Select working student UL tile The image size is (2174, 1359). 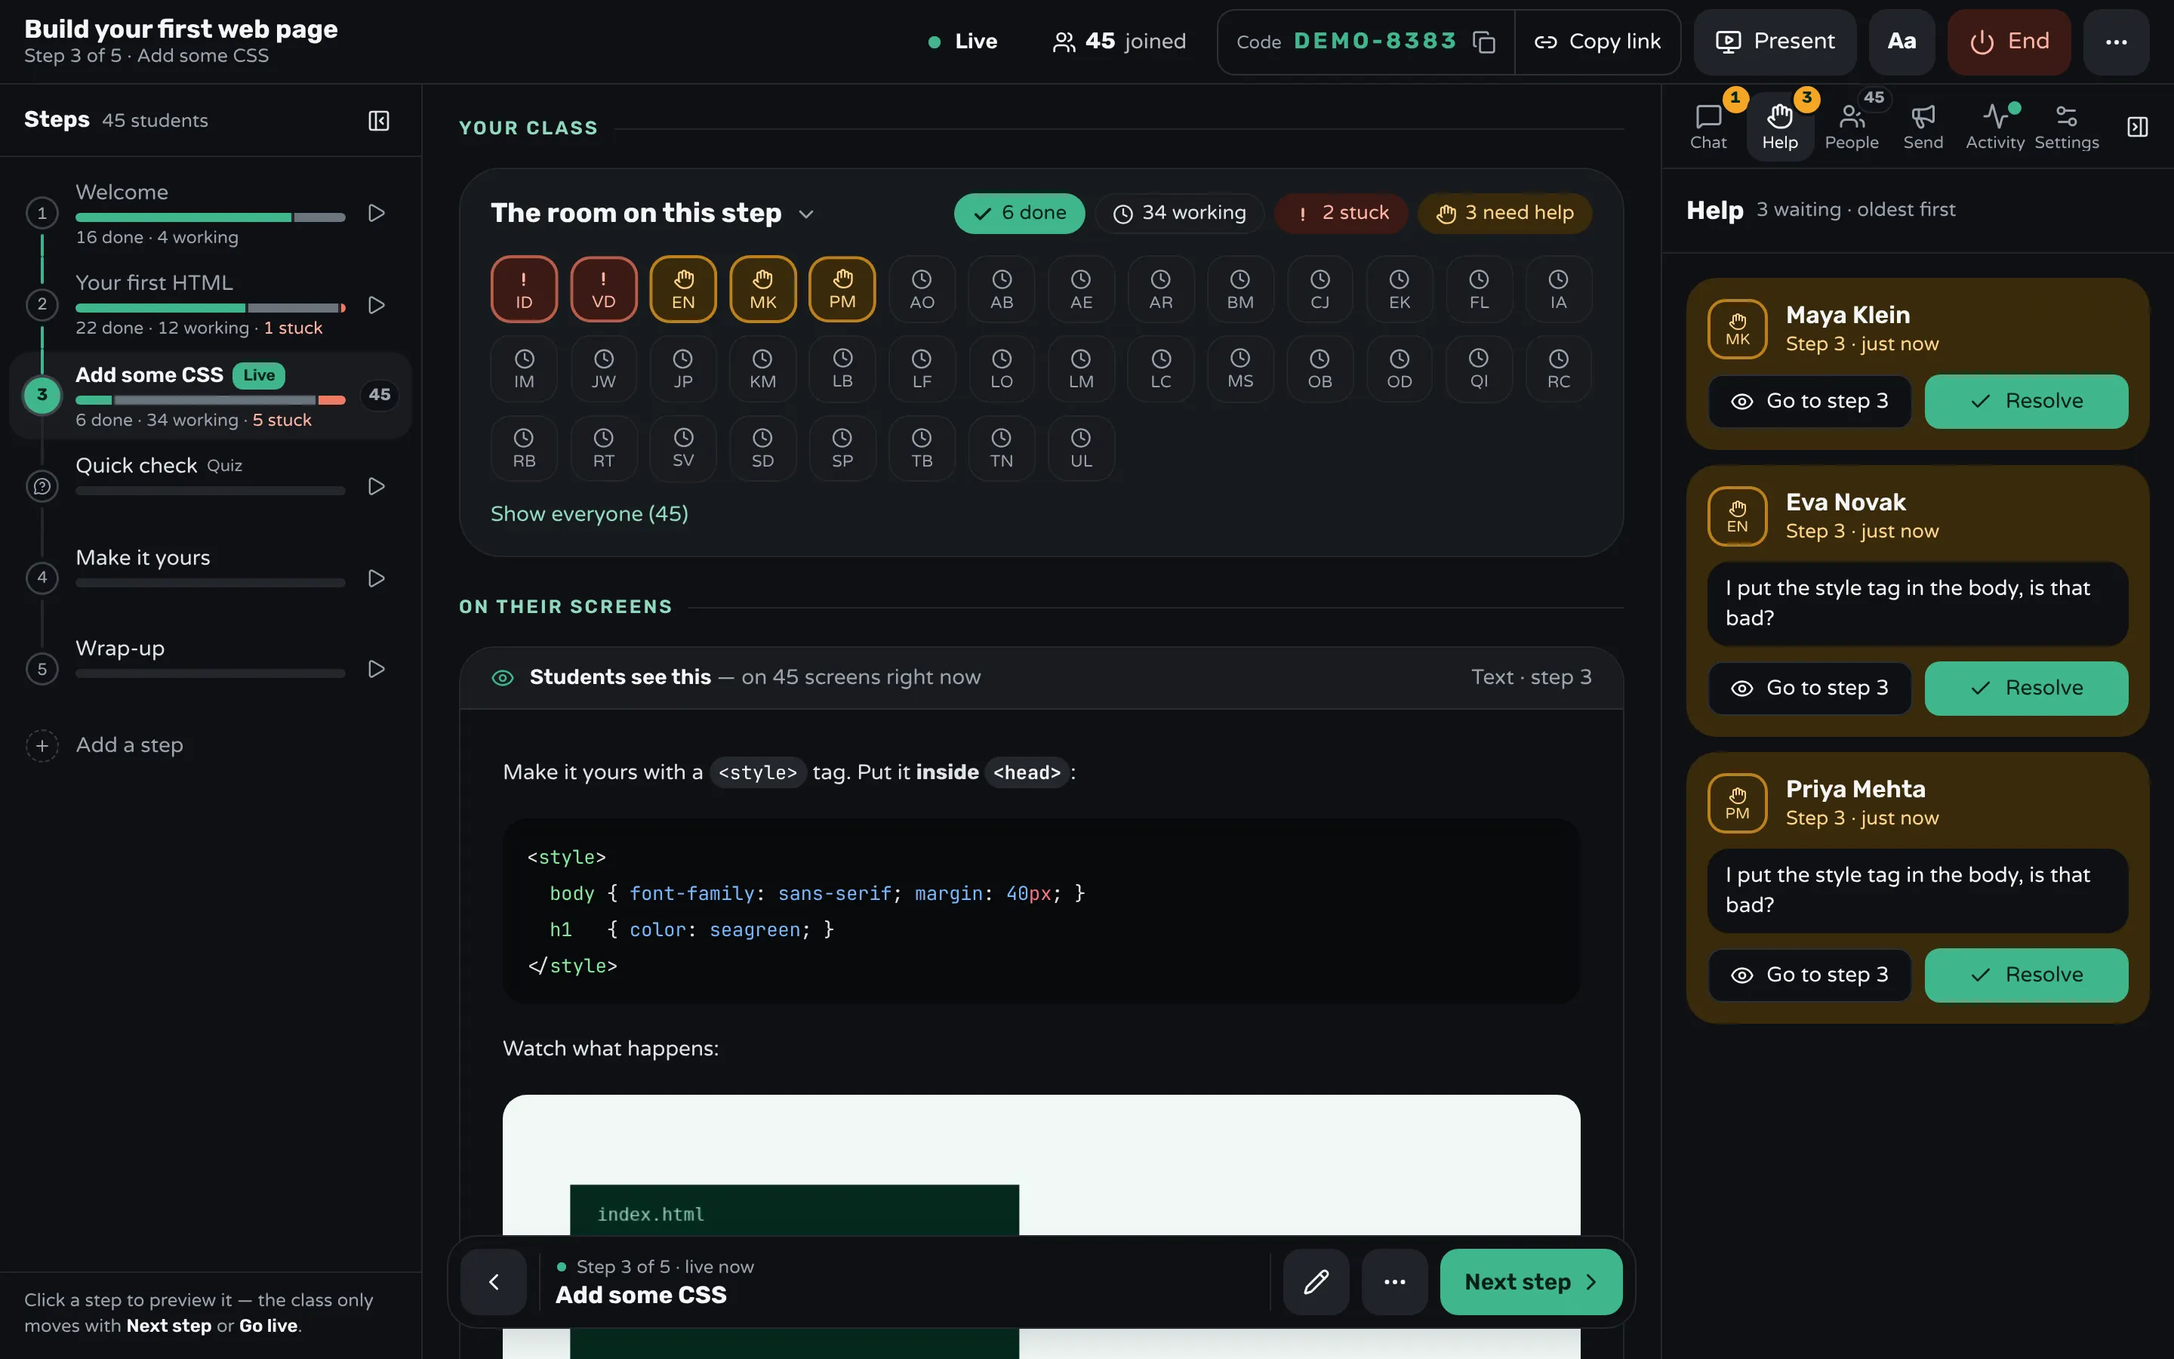coord(1081,448)
